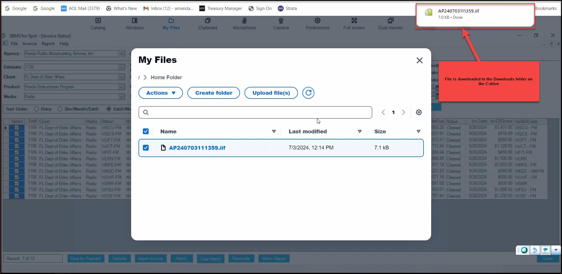
Task: Open the SBMS Report menu
Action: coord(48,44)
